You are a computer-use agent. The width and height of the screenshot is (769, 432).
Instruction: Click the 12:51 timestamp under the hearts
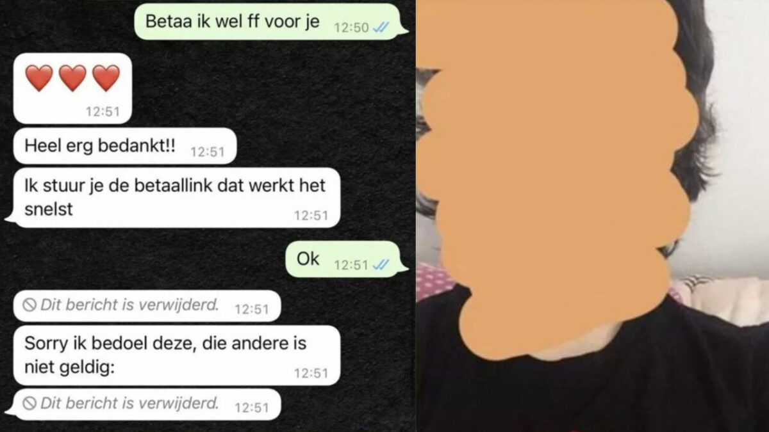coord(103,111)
